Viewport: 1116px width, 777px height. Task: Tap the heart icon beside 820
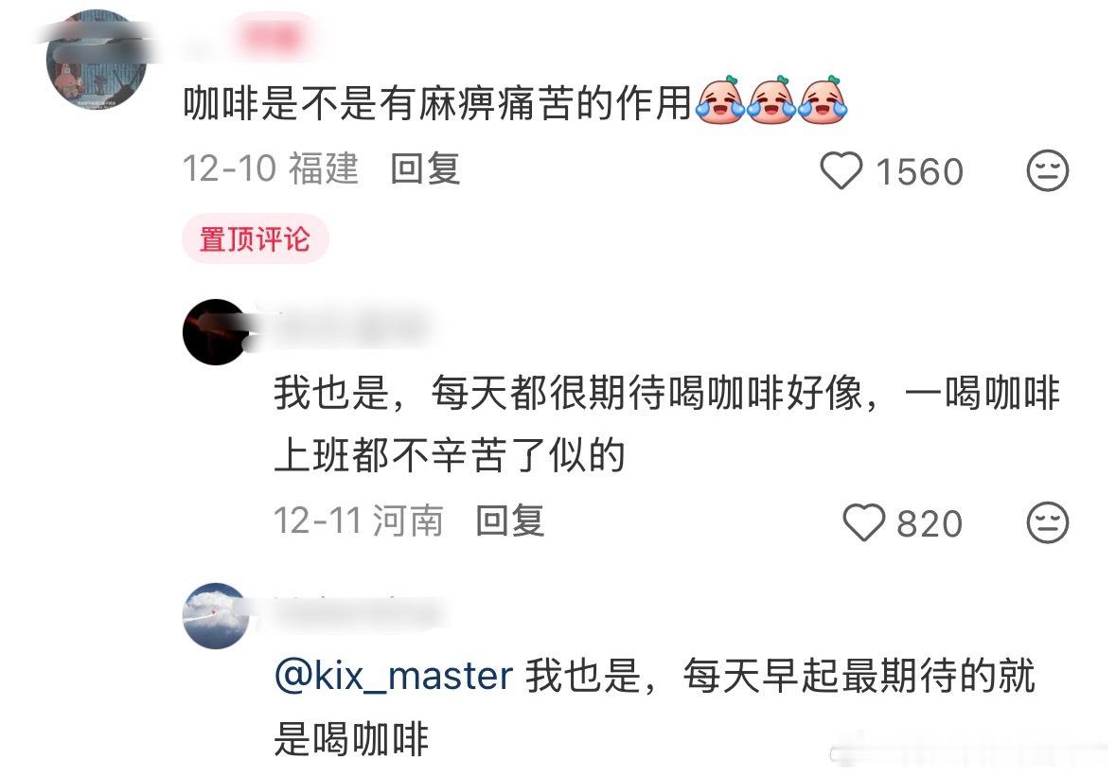pyautogui.click(x=864, y=523)
